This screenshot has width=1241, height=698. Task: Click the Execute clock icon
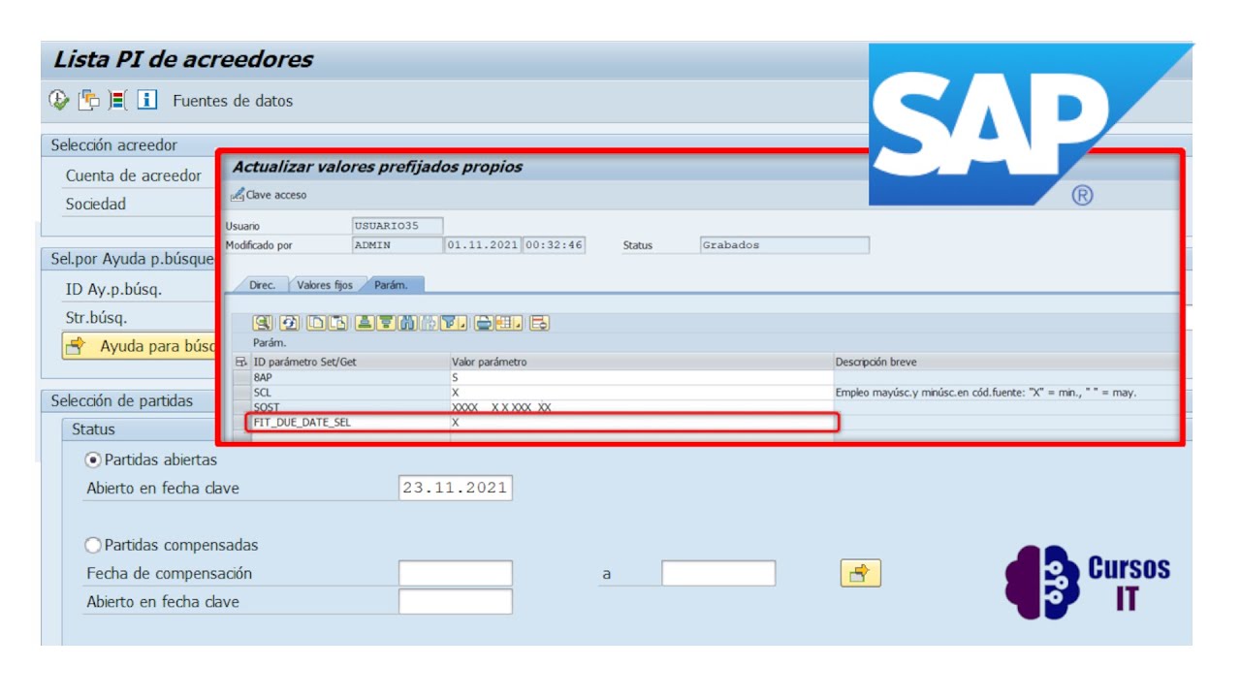click(59, 100)
